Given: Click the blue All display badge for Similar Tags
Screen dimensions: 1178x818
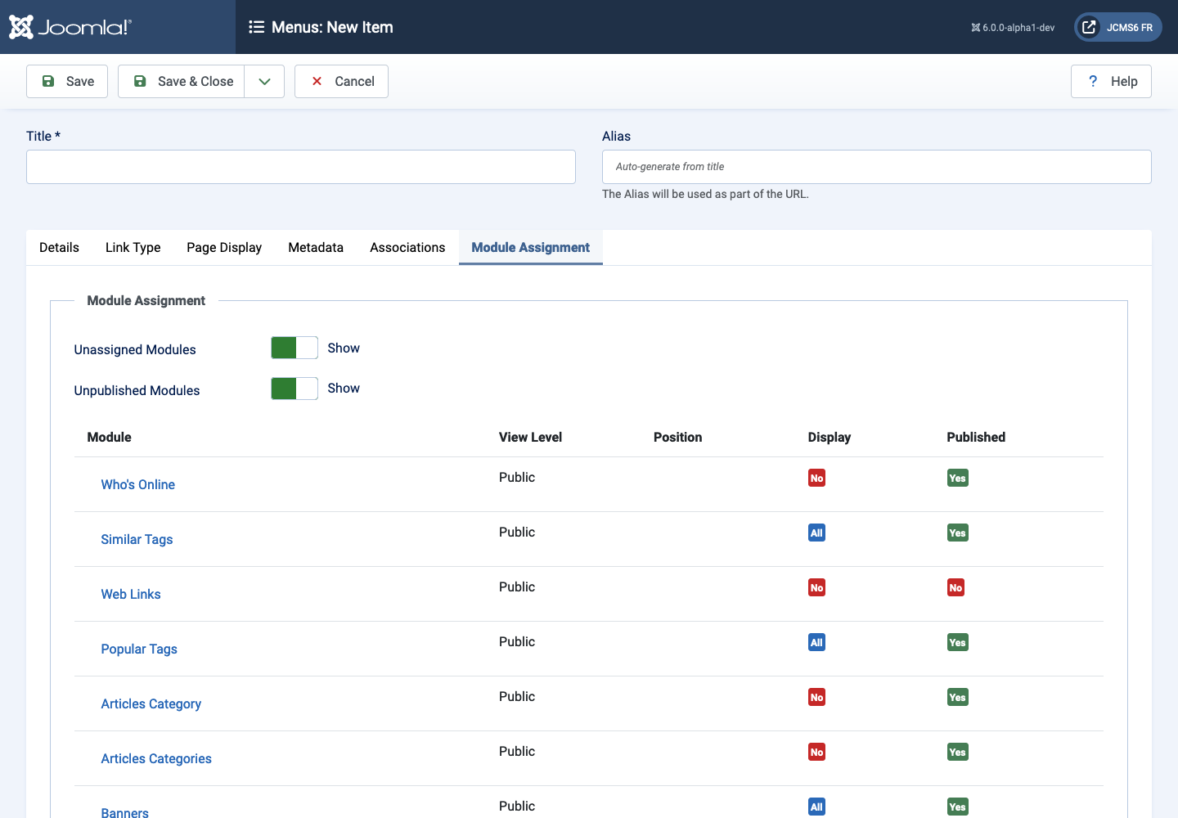Looking at the screenshot, I should 816,533.
